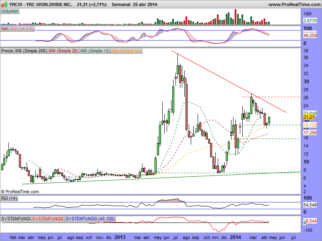Click 2013 on the time axis

(120, 237)
